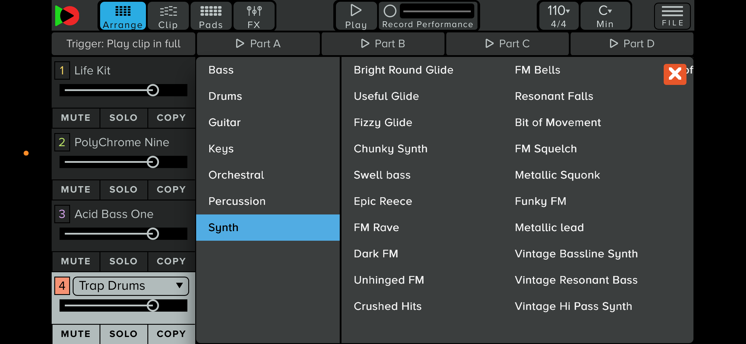This screenshot has width=746, height=344.
Task: Select the Percussion category
Action: tap(268, 201)
